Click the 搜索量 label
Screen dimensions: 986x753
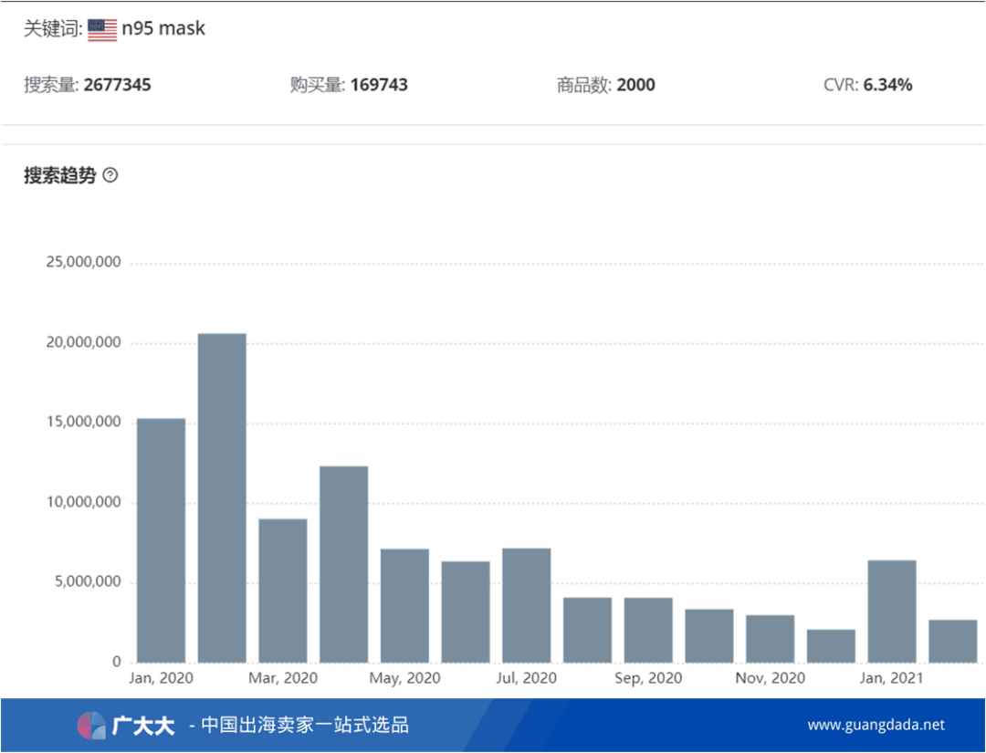51,85
